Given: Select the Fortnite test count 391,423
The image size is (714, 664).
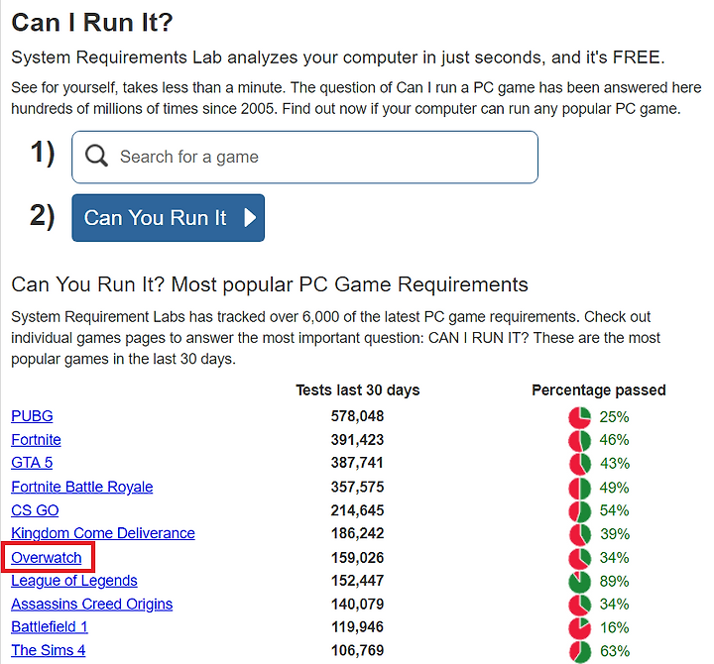Looking at the screenshot, I should click(357, 440).
